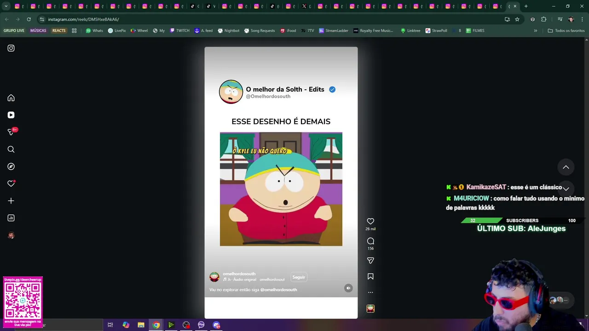
Task: Open notifications heart in sidebar
Action: tap(11, 183)
